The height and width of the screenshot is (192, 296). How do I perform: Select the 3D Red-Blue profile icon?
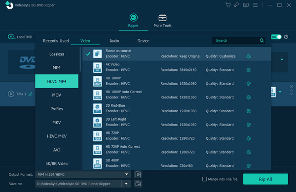pos(97,109)
